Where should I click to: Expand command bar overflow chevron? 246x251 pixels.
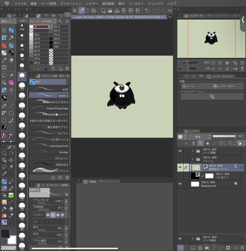pyautogui.click(x=170, y=10)
